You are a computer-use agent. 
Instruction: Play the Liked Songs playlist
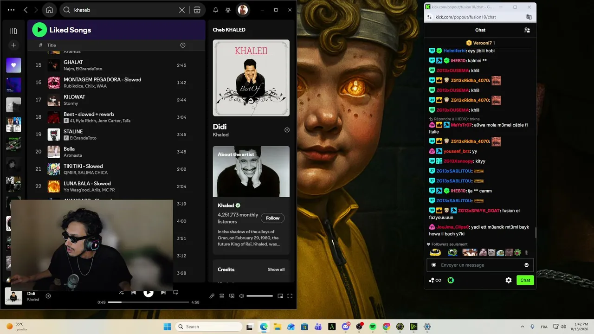click(39, 30)
